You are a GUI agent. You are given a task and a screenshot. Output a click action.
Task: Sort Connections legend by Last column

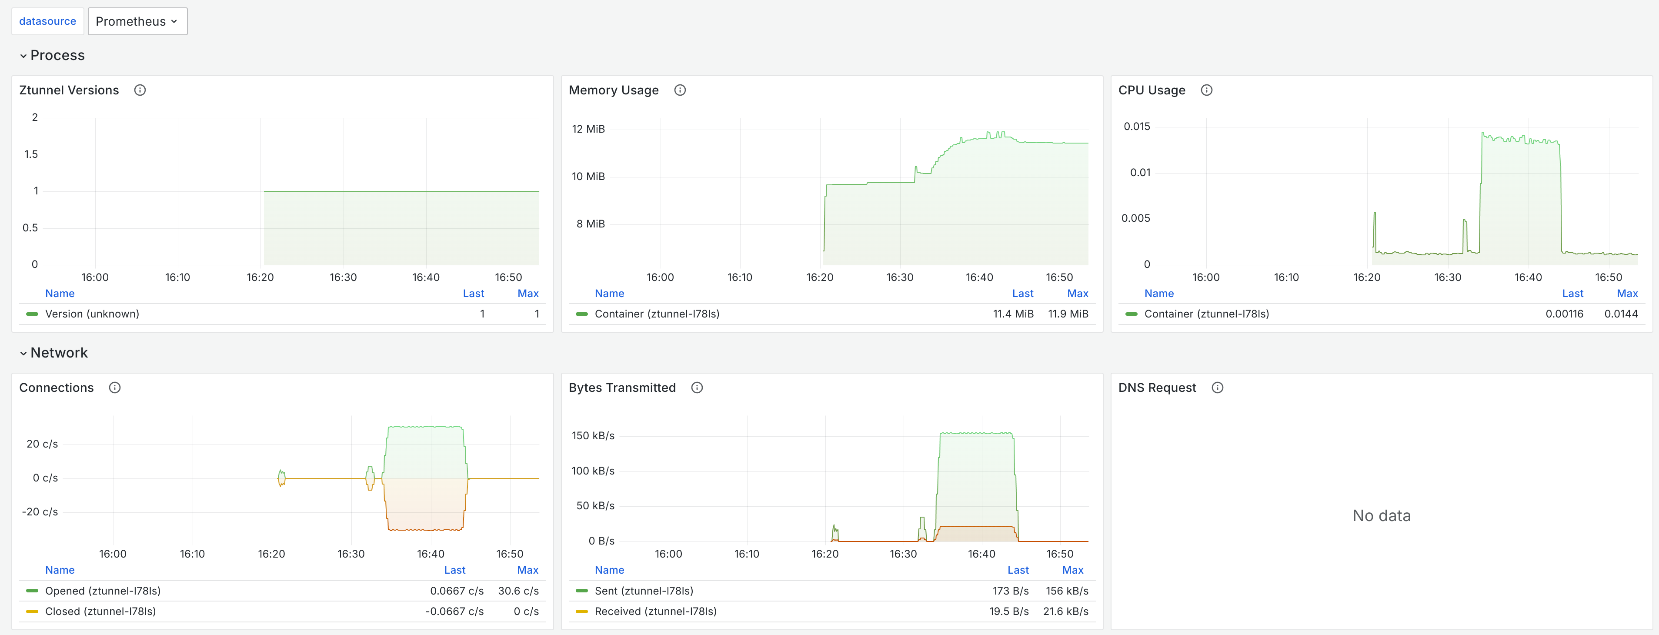coord(454,571)
